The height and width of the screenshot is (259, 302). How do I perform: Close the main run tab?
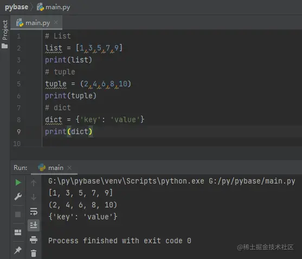click(x=69, y=168)
